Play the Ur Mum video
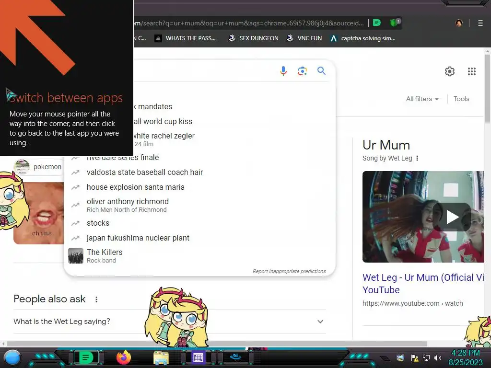Image resolution: width=491 pixels, height=368 pixels. click(451, 217)
